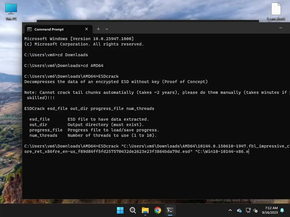The image size is (290, 217).
Task: Click the muted volume tray icon
Action: point(255,210)
